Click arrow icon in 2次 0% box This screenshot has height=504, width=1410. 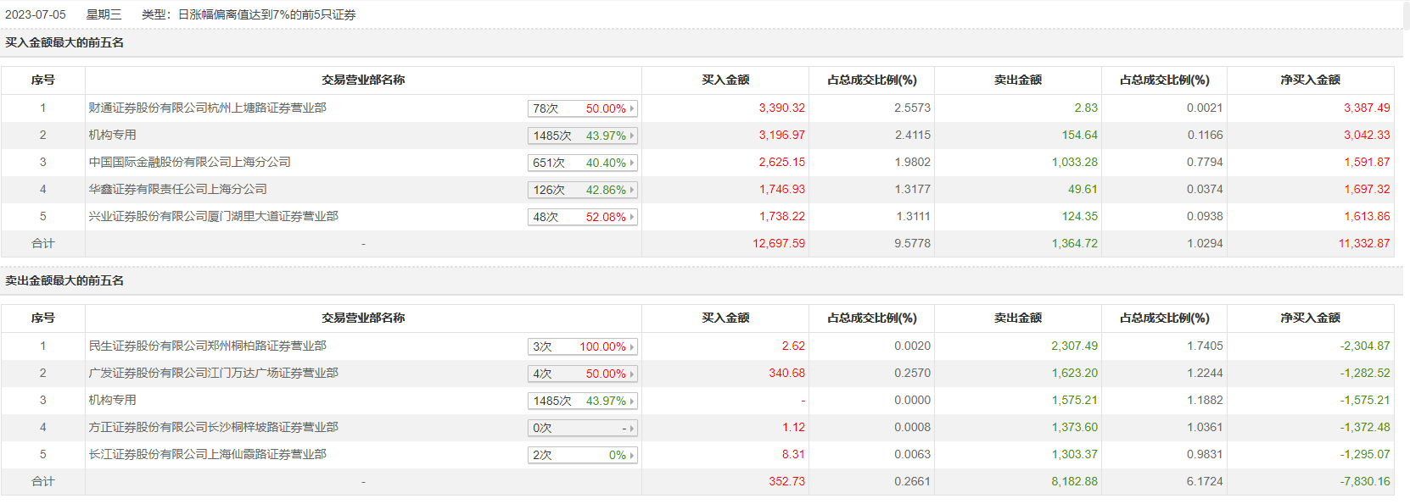point(632,455)
